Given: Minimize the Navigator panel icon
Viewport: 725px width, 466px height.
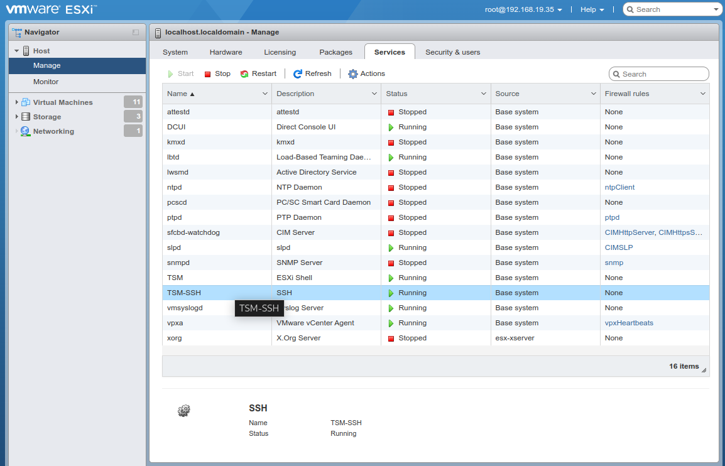Looking at the screenshot, I should (x=136, y=32).
